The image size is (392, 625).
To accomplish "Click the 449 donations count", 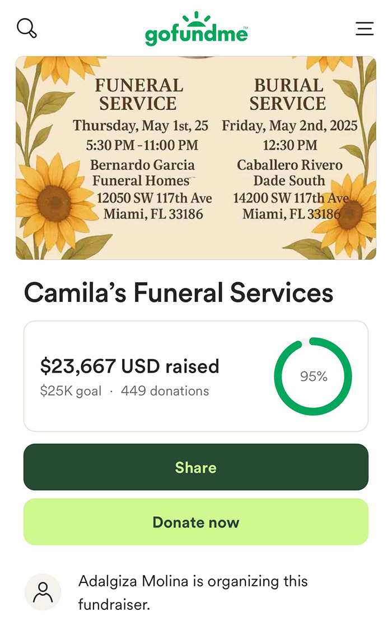I will (x=166, y=391).
